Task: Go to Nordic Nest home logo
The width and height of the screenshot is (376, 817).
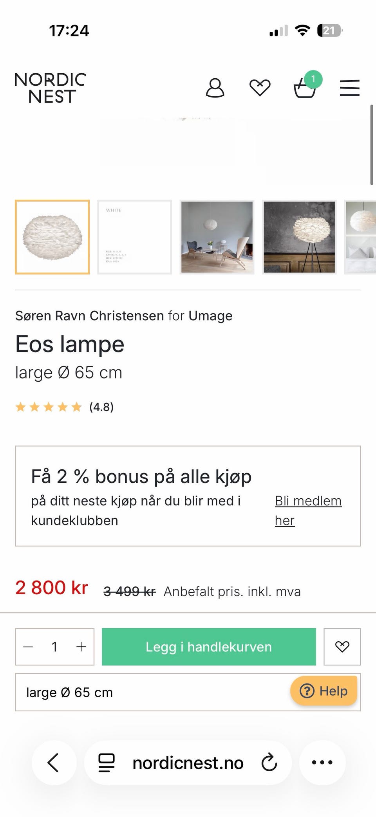Action: 50,88
